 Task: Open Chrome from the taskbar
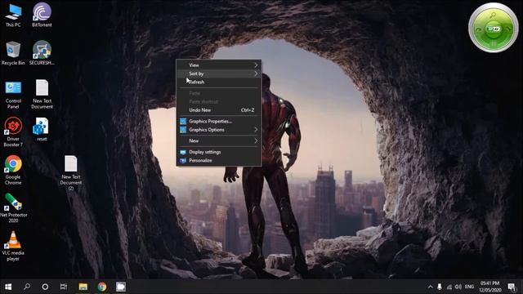102,287
